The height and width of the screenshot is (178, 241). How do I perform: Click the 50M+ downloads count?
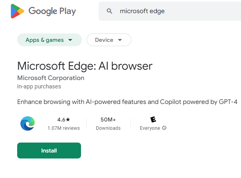click(x=108, y=119)
